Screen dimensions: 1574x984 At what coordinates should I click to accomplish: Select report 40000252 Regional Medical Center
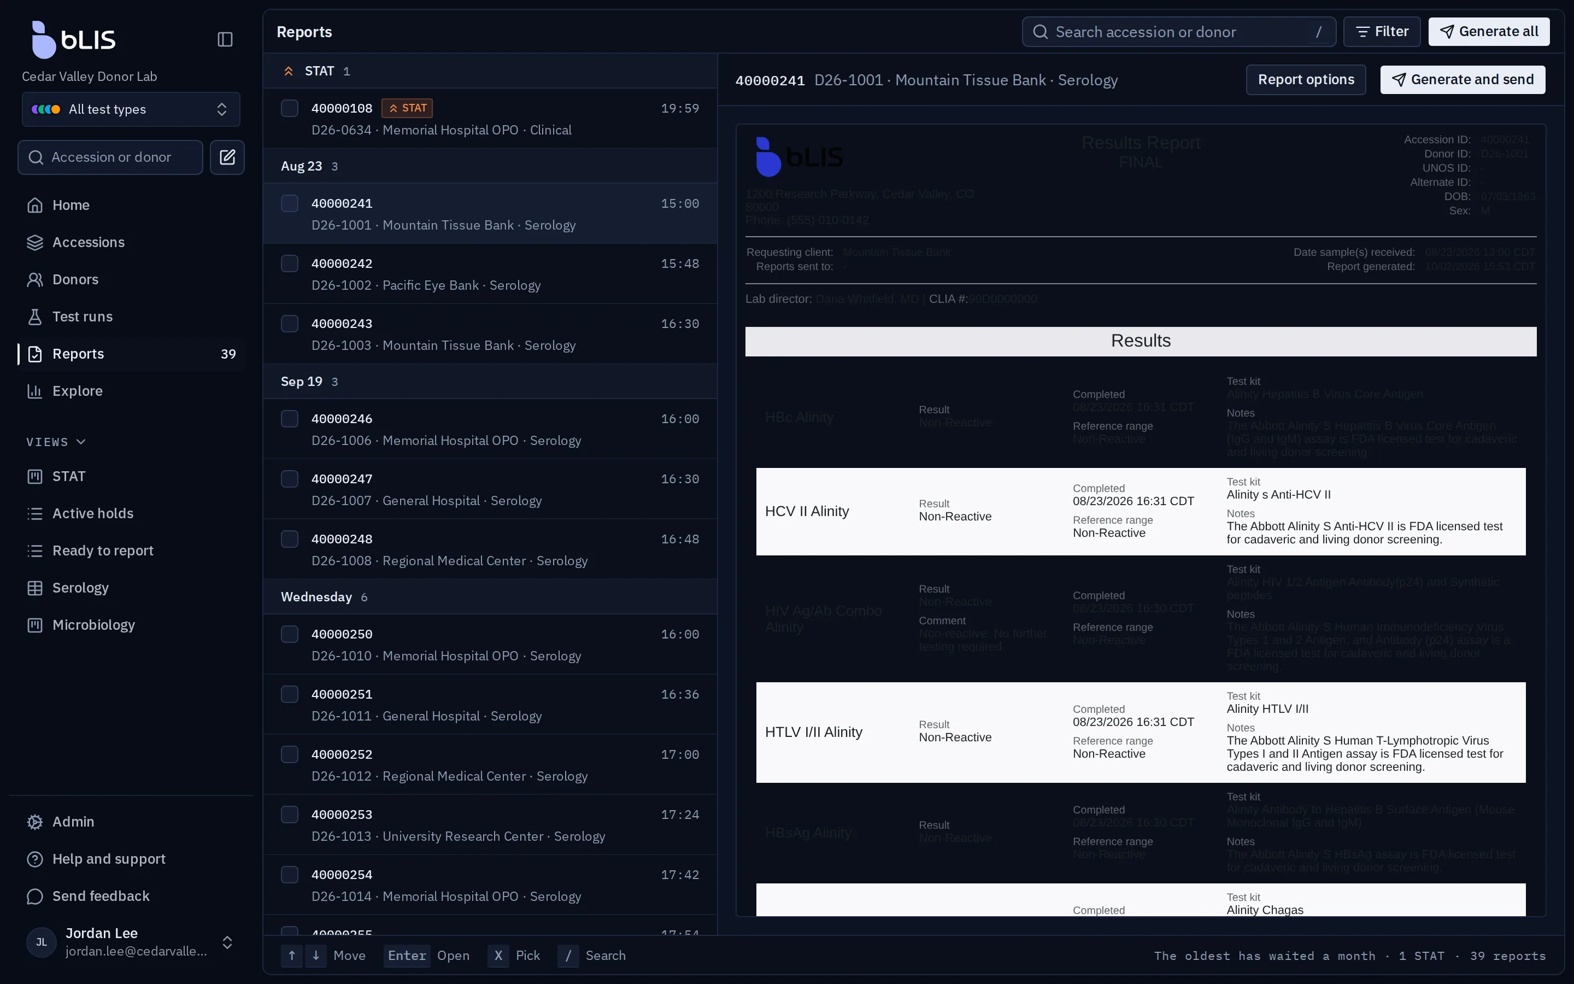pos(490,765)
